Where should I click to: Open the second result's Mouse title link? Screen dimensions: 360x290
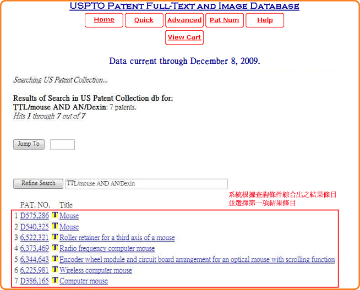tap(69, 227)
